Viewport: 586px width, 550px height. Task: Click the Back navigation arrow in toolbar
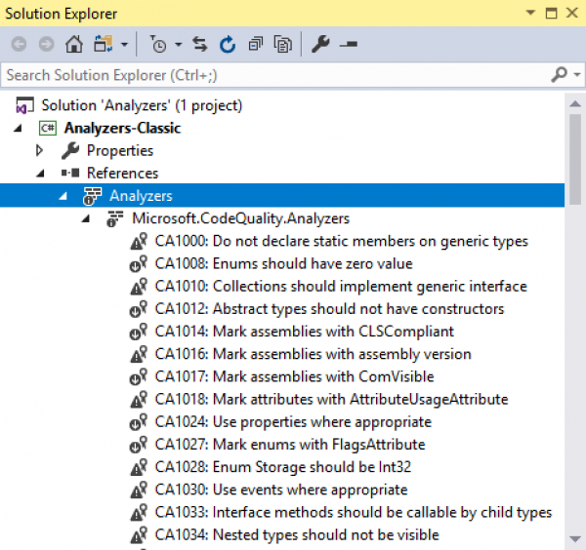click(x=19, y=45)
